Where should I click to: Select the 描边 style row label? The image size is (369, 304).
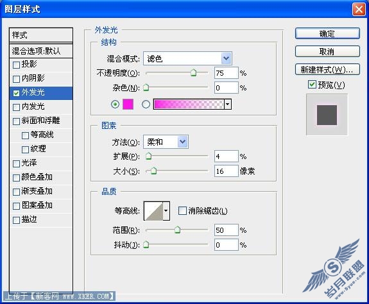29,219
